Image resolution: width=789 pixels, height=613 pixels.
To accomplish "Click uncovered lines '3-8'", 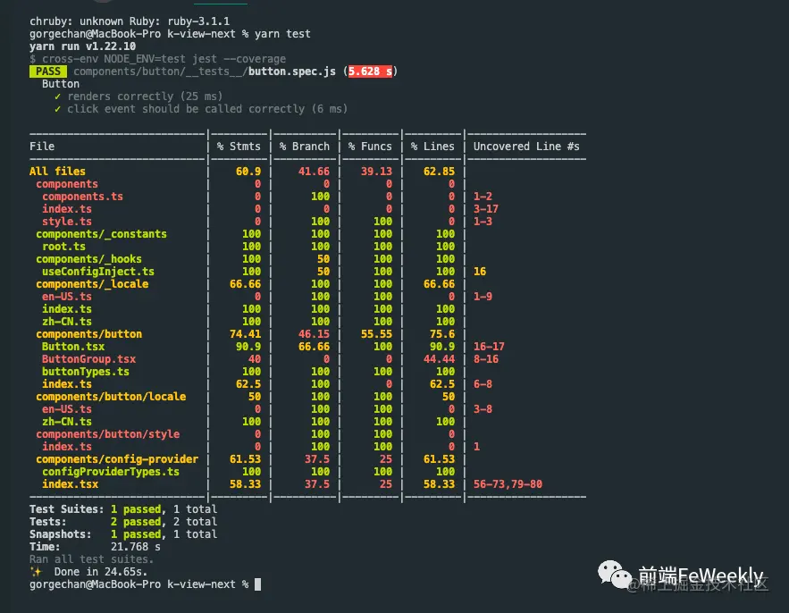I will tap(483, 409).
